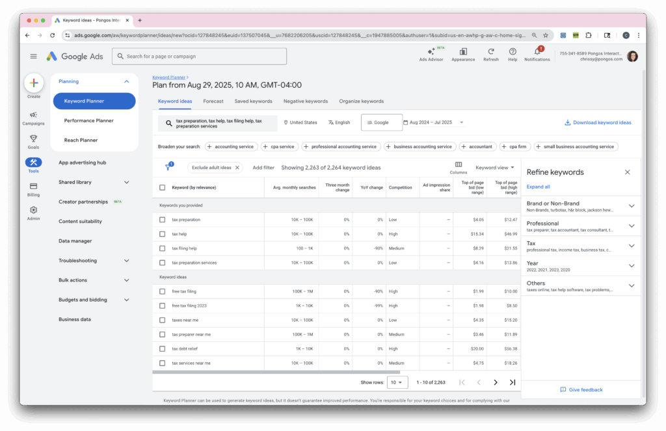Check the tax help keyword

click(x=162, y=234)
